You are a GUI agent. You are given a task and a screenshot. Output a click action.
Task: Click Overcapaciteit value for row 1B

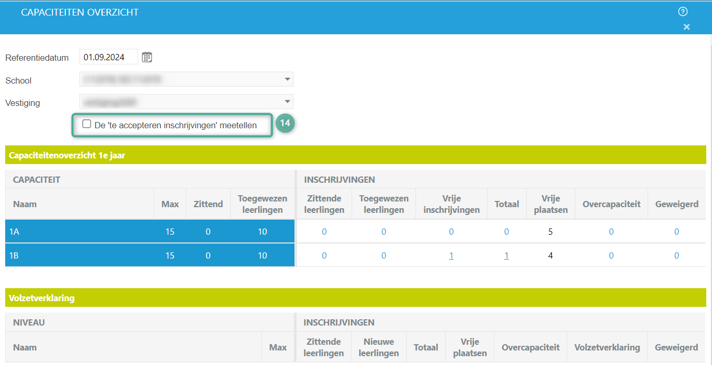611,255
